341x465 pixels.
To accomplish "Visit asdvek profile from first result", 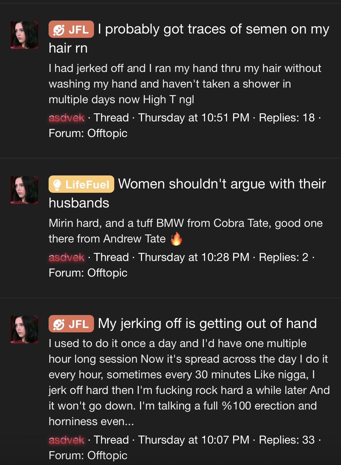I will pyautogui.click(x=67, y=118).
